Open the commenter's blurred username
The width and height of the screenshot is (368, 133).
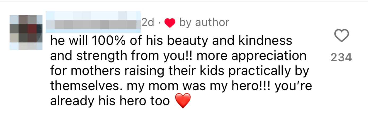click(x=93, y=22)
